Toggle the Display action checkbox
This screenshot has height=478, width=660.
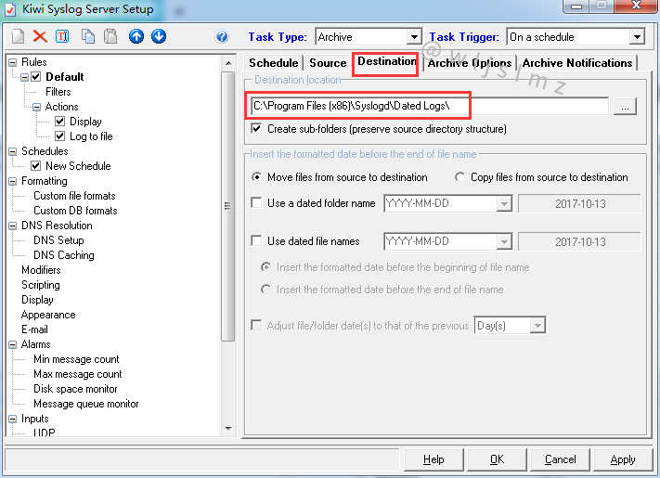pyautogui.click(x=60, y=122)
